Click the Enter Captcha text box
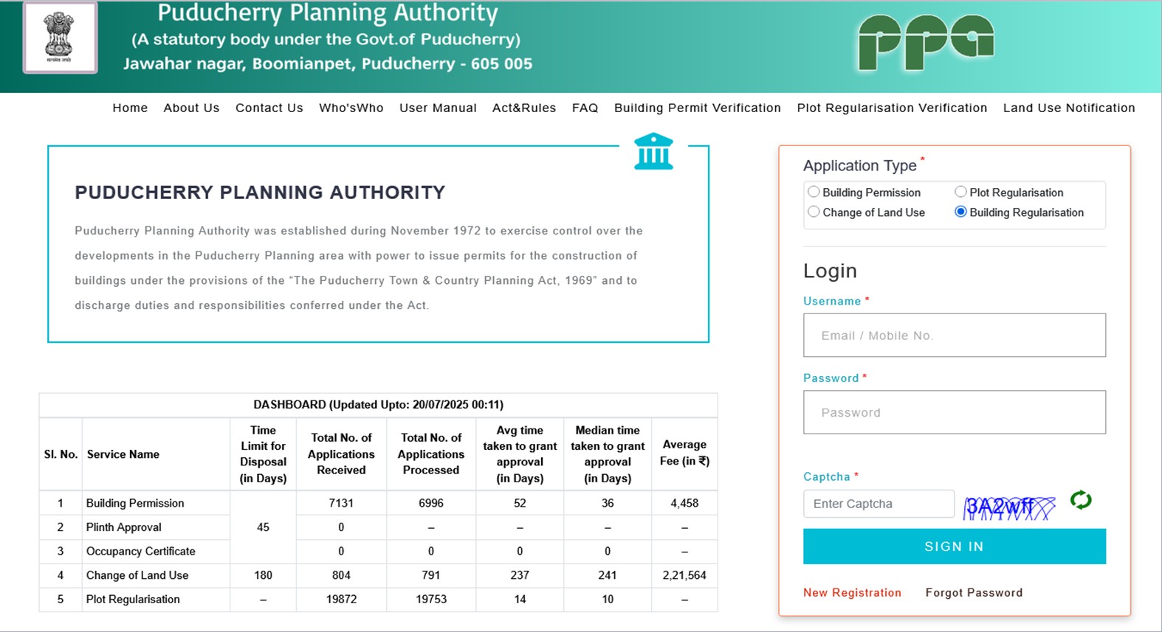This screenshot has height=632, width=1162. click(x=879, y=504)
